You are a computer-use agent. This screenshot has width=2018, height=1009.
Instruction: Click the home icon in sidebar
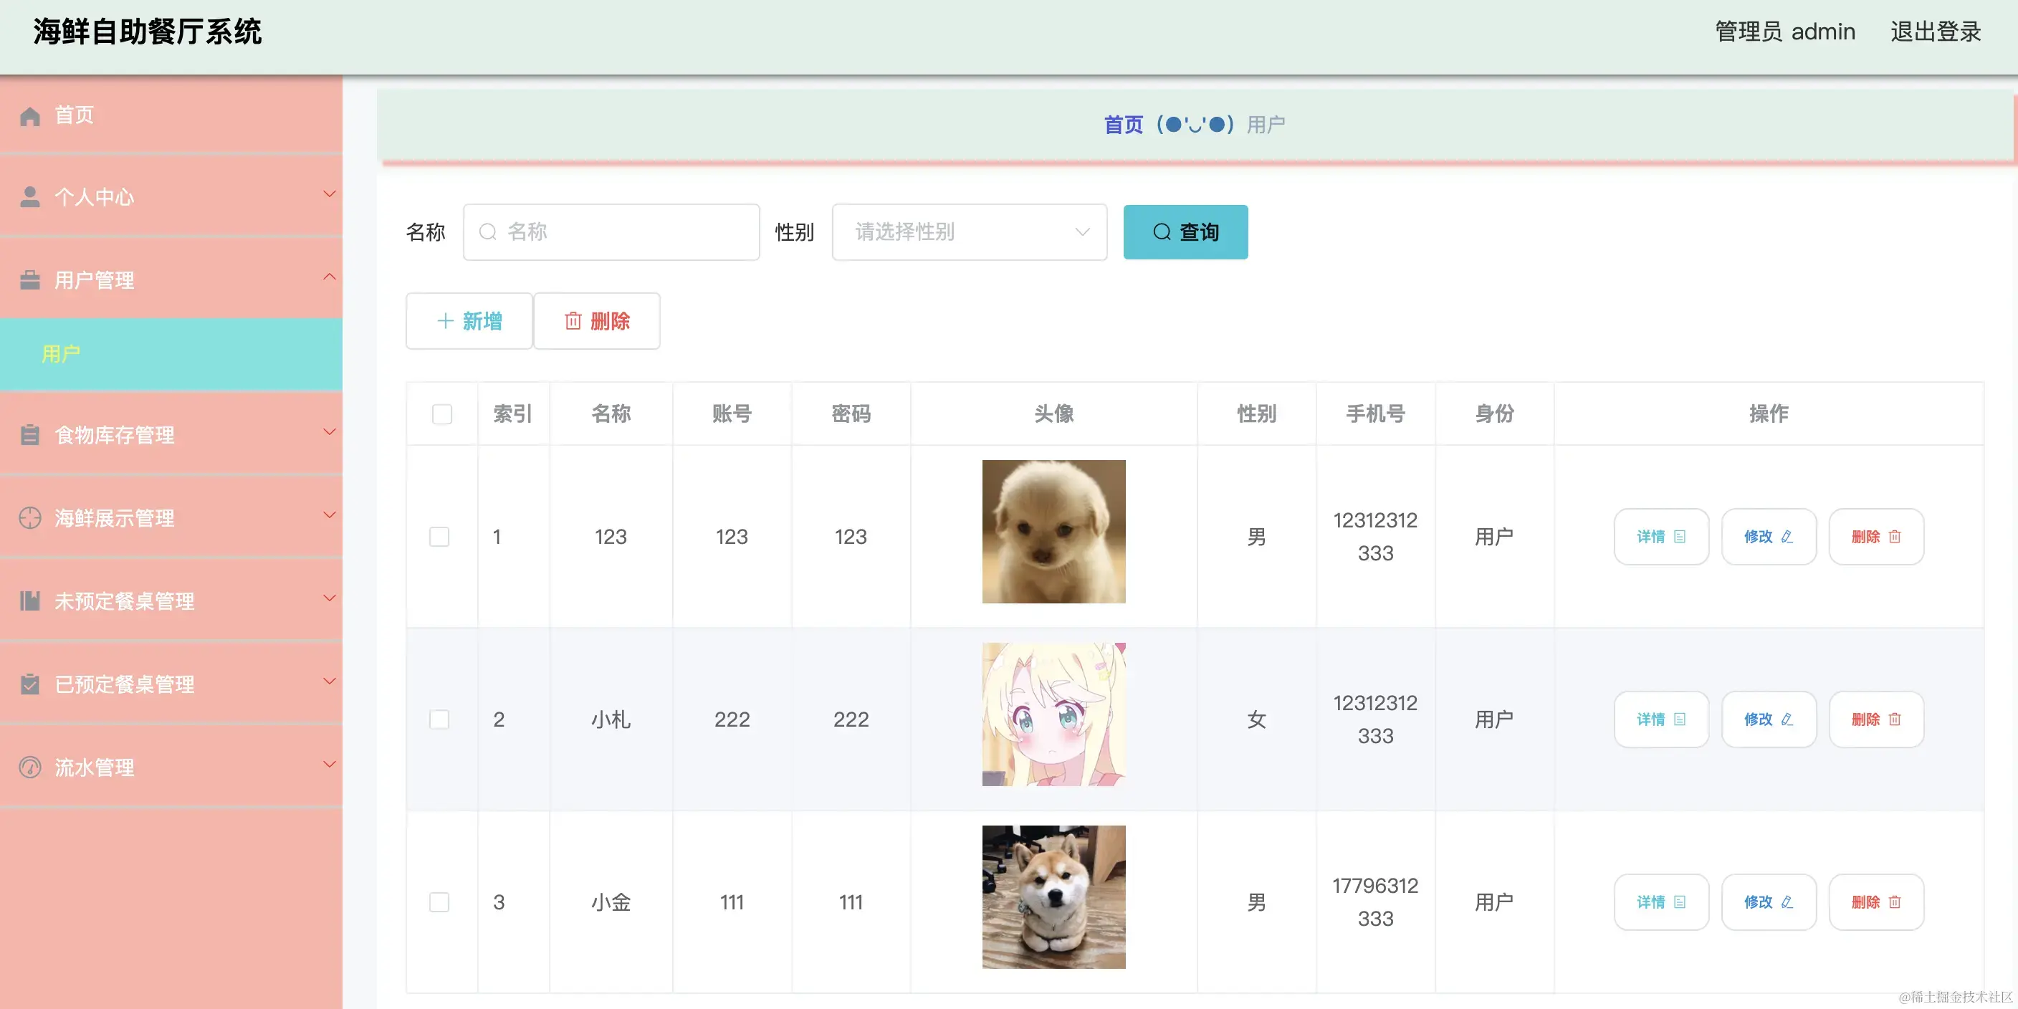(30, 116)
